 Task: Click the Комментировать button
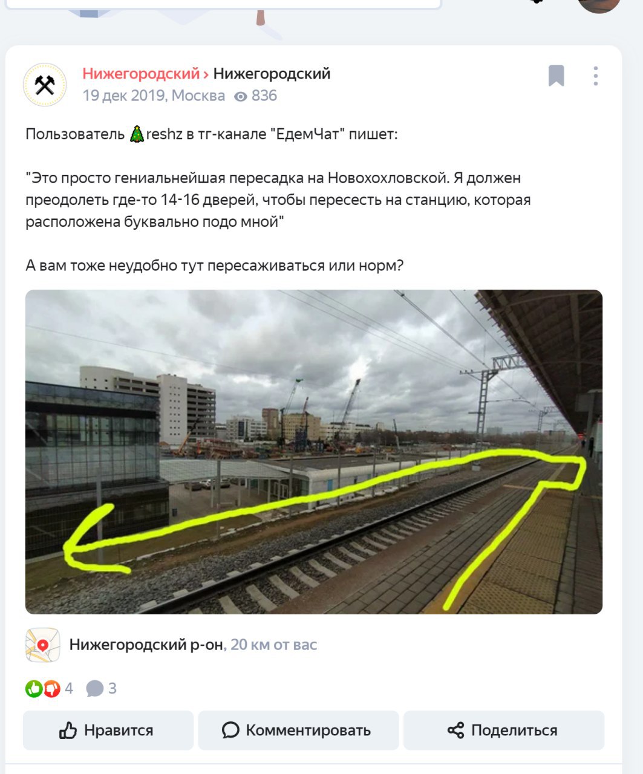coord(299,730)
